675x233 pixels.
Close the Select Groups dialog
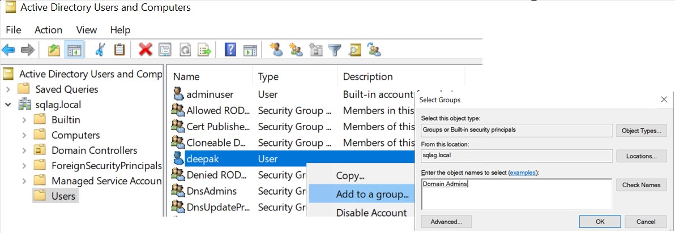(664, 100)
